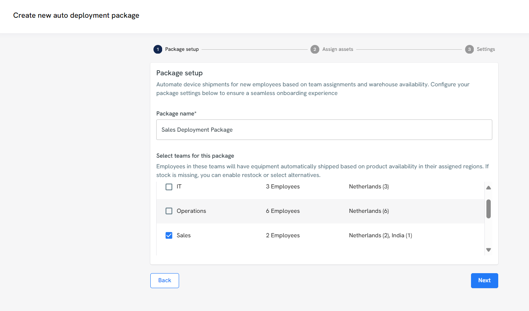Click the Sales team name label

tap(183, 236)
